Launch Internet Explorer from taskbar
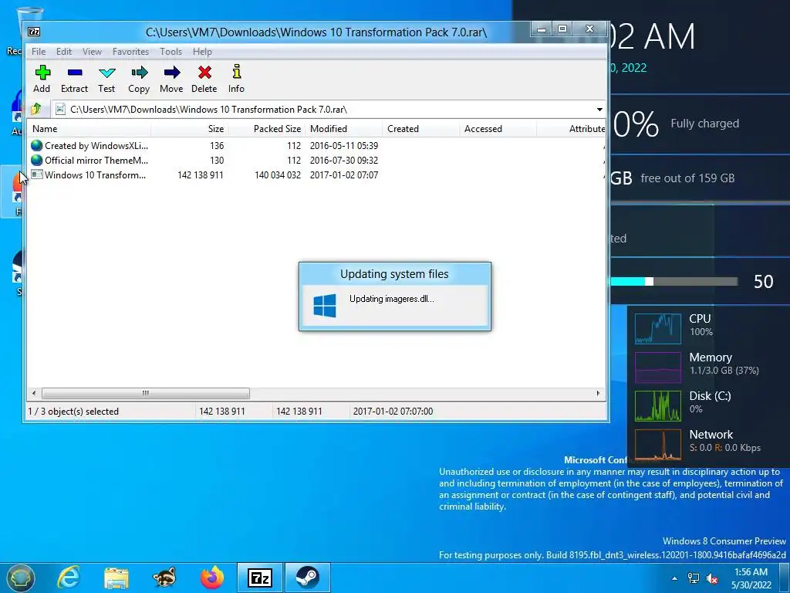 pyautogui.click(x=68, y=578)
